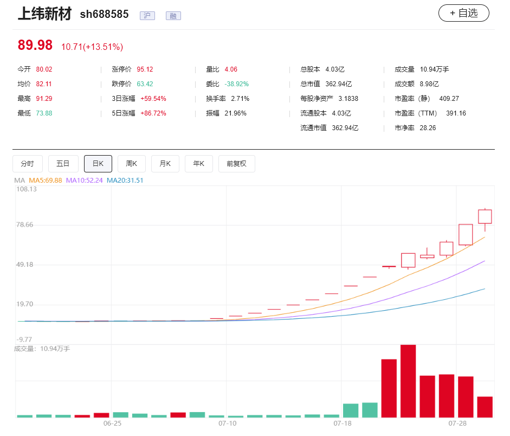The width and height of the screenshot is (510, 436).
Task: Click the 涨停价 value 95.12
Action: [145, 69]
